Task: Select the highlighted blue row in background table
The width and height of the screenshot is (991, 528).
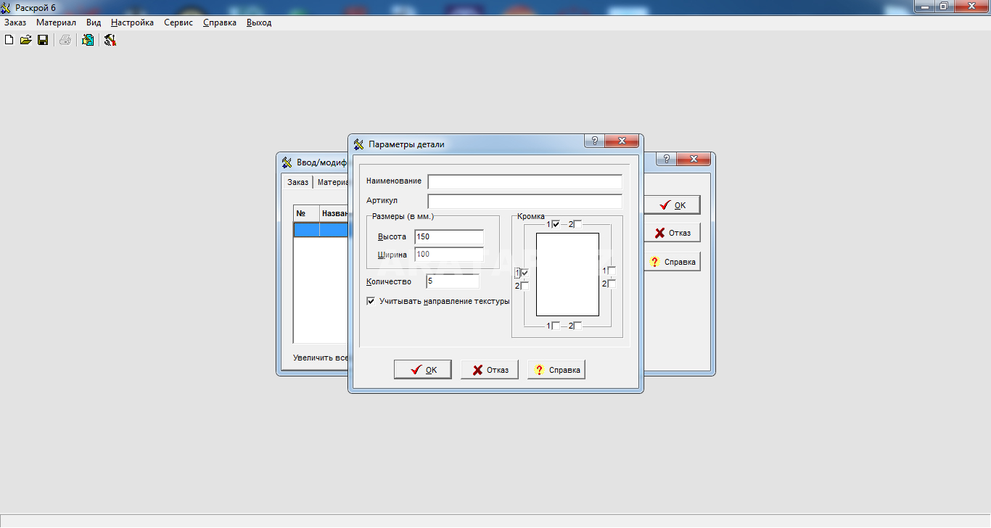Action: tap(321, 229)
